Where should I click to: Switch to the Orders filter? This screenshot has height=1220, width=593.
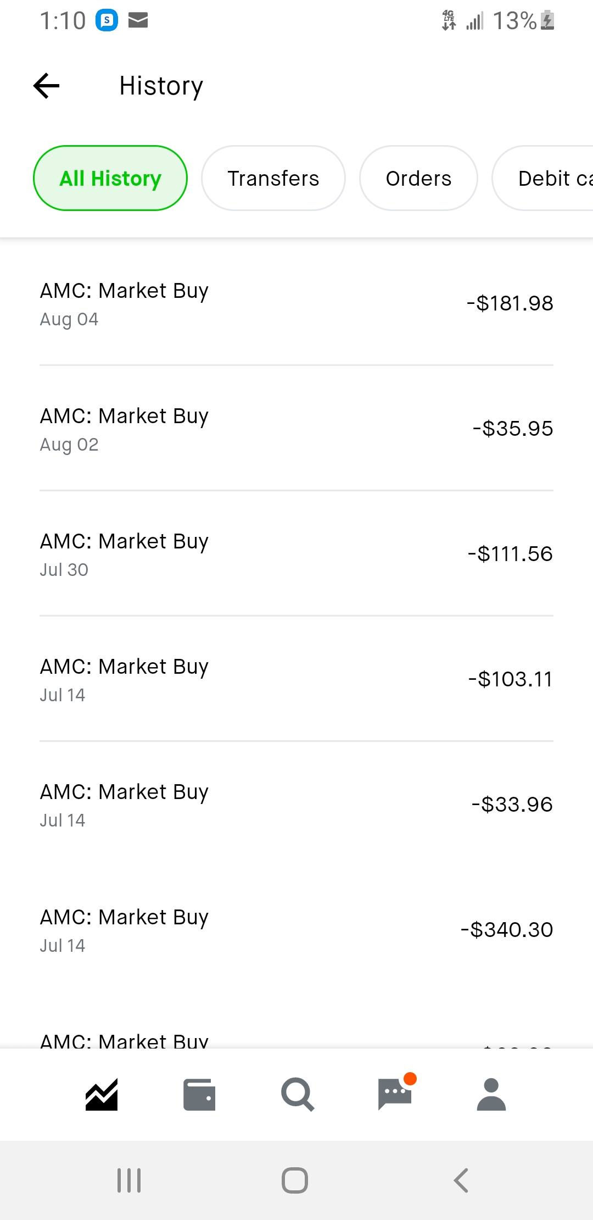pyautogui.click(x=418, y=178)
